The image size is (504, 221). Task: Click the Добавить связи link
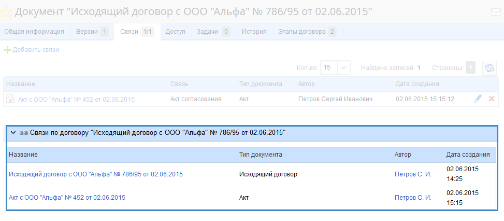[36, 50]
